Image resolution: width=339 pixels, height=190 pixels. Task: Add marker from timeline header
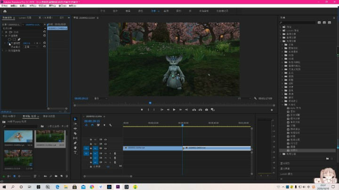tap(105, 125)
